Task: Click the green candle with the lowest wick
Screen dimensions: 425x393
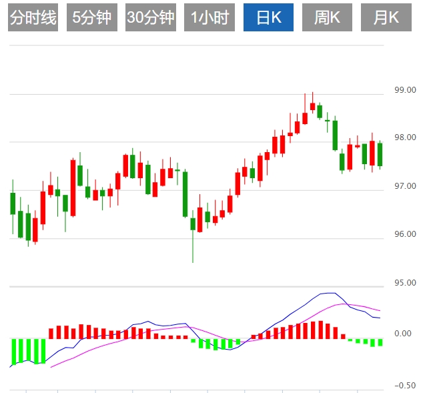Action: pos(193,224)
